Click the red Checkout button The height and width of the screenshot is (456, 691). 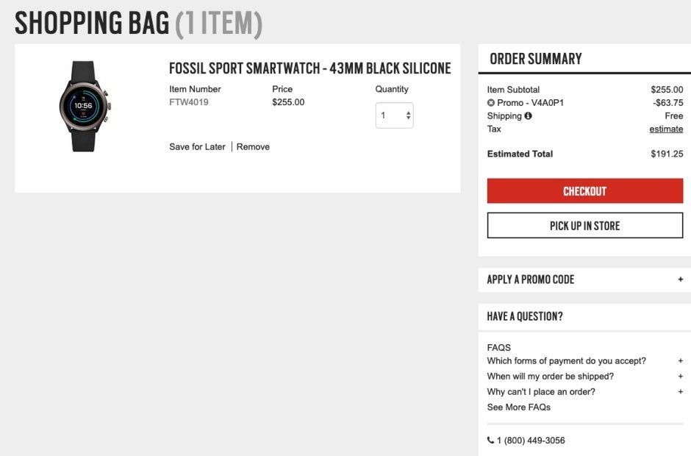[585, 191]
